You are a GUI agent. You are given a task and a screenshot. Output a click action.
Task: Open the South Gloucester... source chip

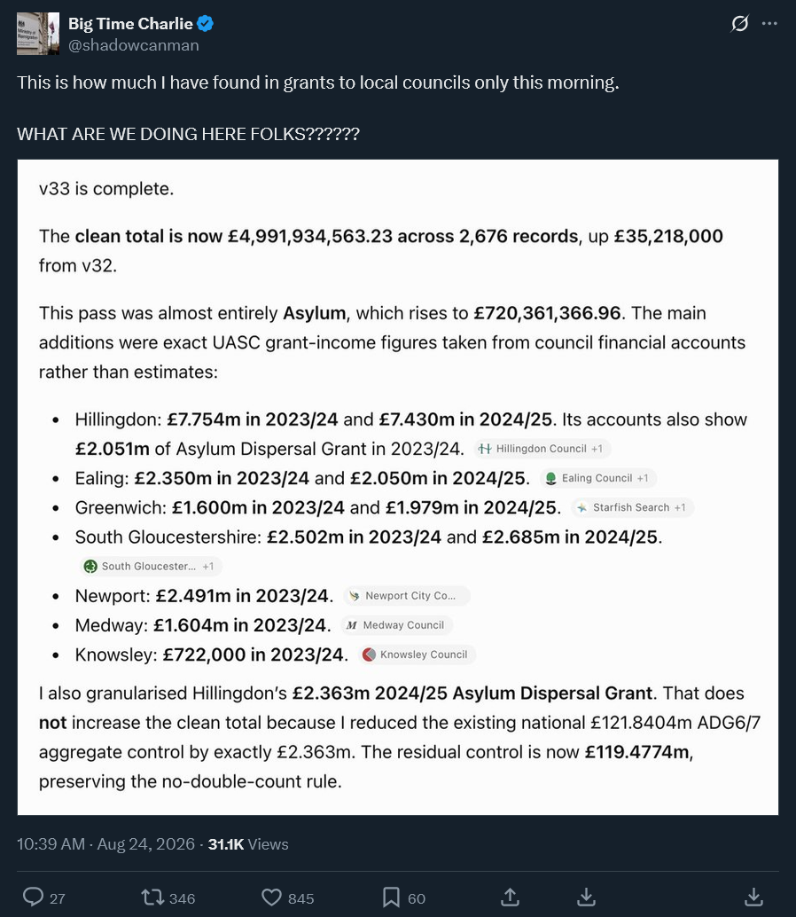pos(151,566)
